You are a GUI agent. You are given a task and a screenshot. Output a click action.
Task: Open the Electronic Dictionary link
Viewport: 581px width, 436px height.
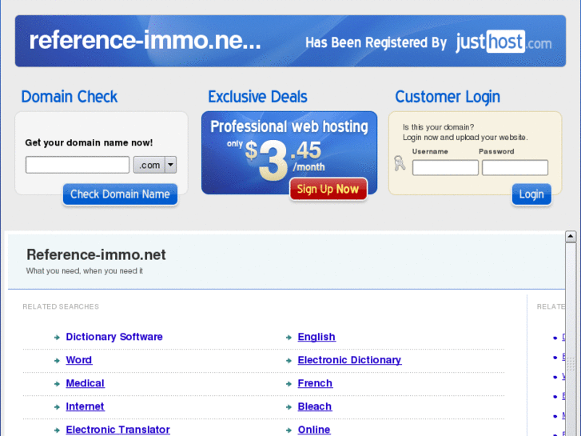[x=349, y=360]
